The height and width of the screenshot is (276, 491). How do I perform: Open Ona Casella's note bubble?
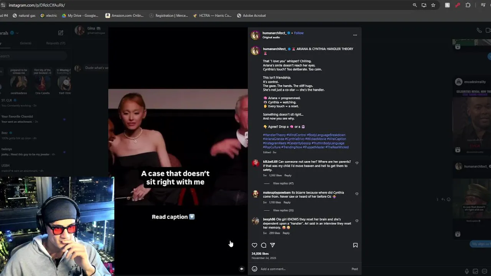(42, 71)
